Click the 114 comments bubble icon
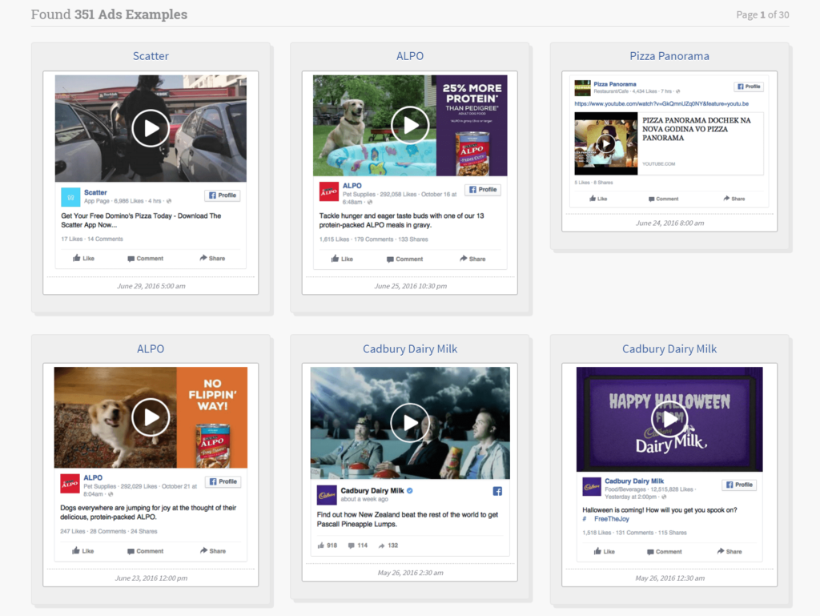Image resolution: width=820 pixels, height=616 pixels. tap(352, 546)
